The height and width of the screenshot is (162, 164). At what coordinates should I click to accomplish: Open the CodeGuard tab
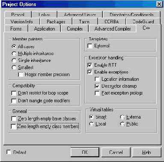(x=143, y=21)
